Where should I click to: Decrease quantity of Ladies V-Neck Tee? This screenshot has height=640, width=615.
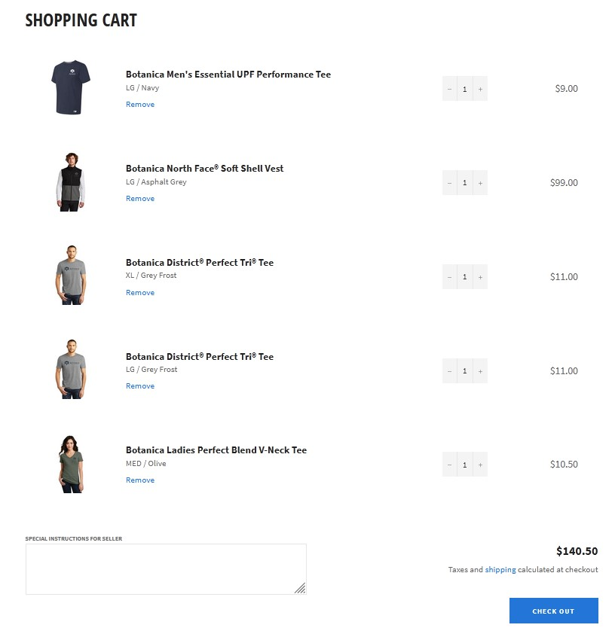(x=449, y=465)
